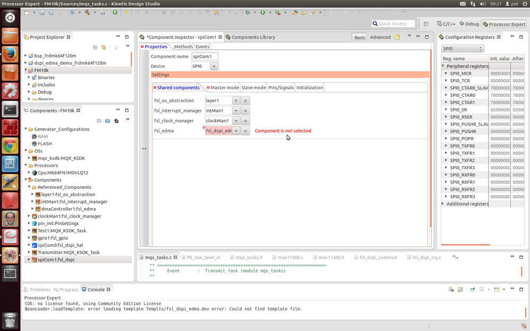Go to layer1 component via arrow button
The image size is (530, 331).
245,100
